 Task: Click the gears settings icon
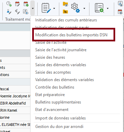pyautogui.click(x=76, y=8)
